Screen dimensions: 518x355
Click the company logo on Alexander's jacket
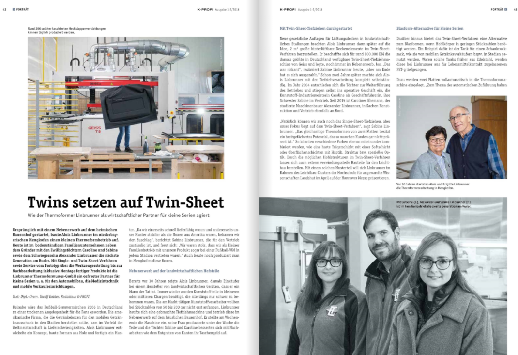pos(396,294)
